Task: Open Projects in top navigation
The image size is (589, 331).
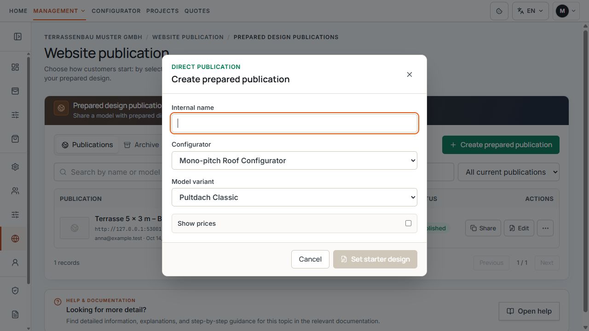Action: pos(162,11)
